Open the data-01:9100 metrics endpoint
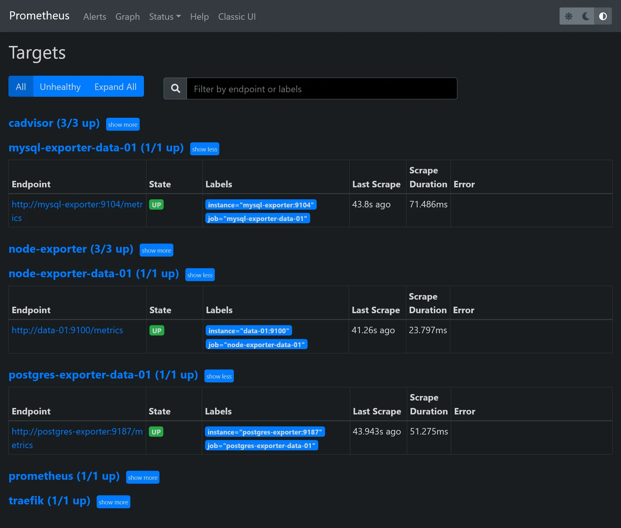The width and height of the screenshot is (621, 528). tap(67, 330)
